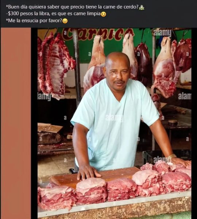
Task: Click the gold wristwatch on the butcher's wrist
Action: click(172, 156)
